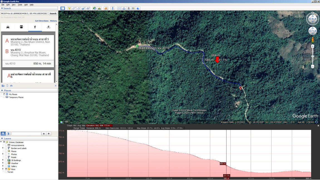Switch to Sky view with the planet icon
Screen dimensions: 320x180
click(x=106, y=8)
